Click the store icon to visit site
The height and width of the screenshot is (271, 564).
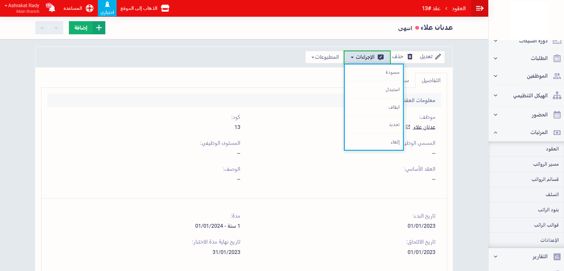coord(165,8)
